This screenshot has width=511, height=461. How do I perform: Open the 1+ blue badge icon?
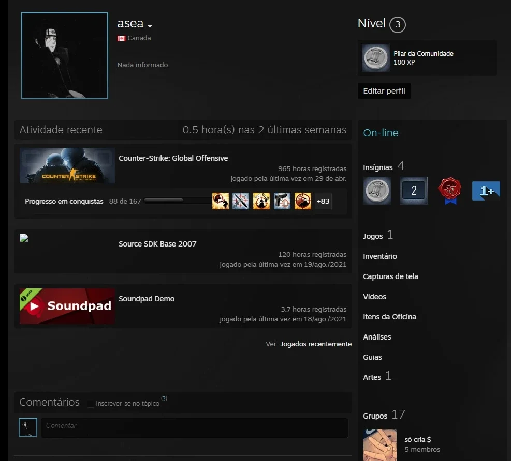[x=486, y=191]
